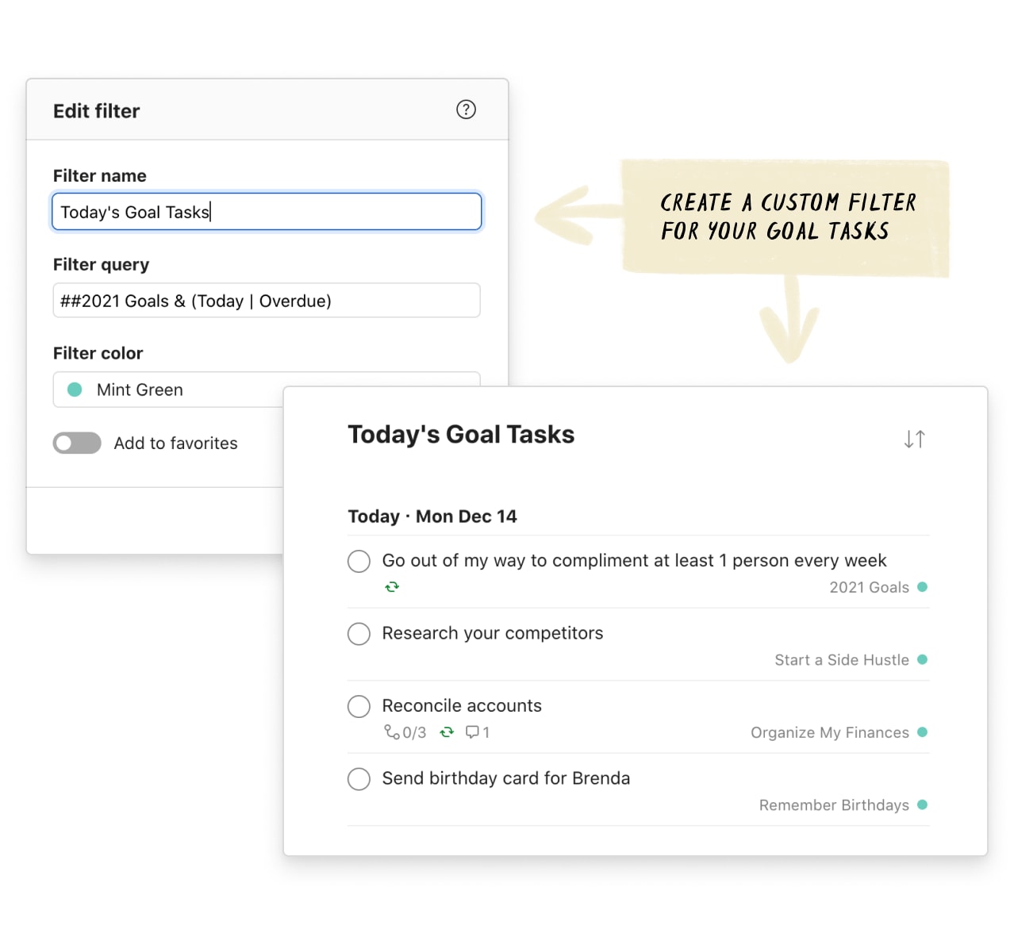Click the green dot beside Organize My Finances

(923, 732)
